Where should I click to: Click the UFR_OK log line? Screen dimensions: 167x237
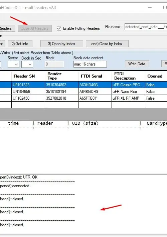click(x=19, y=177)
